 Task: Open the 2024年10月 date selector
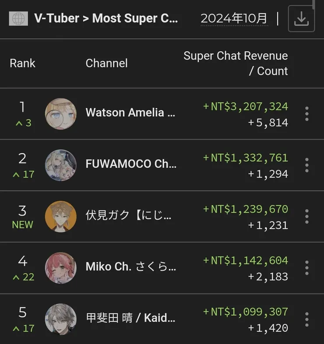(234, 18)
